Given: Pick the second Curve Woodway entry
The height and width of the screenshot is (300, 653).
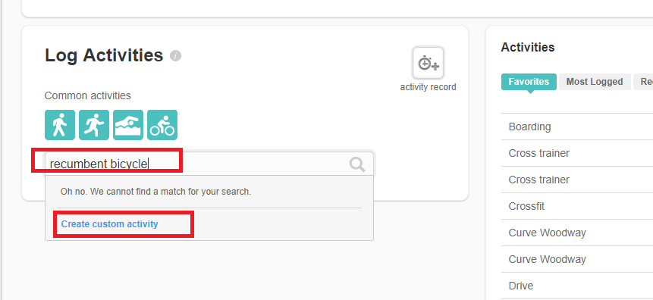Looking at the screenshot, I should [x=577, y=259].
